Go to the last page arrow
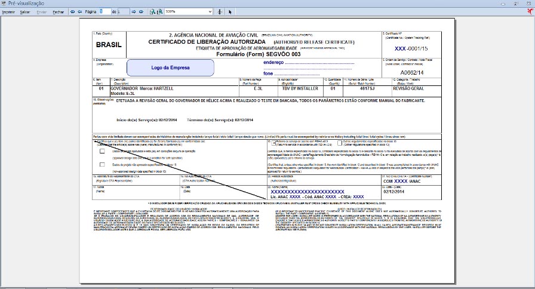 click(141, 11)
